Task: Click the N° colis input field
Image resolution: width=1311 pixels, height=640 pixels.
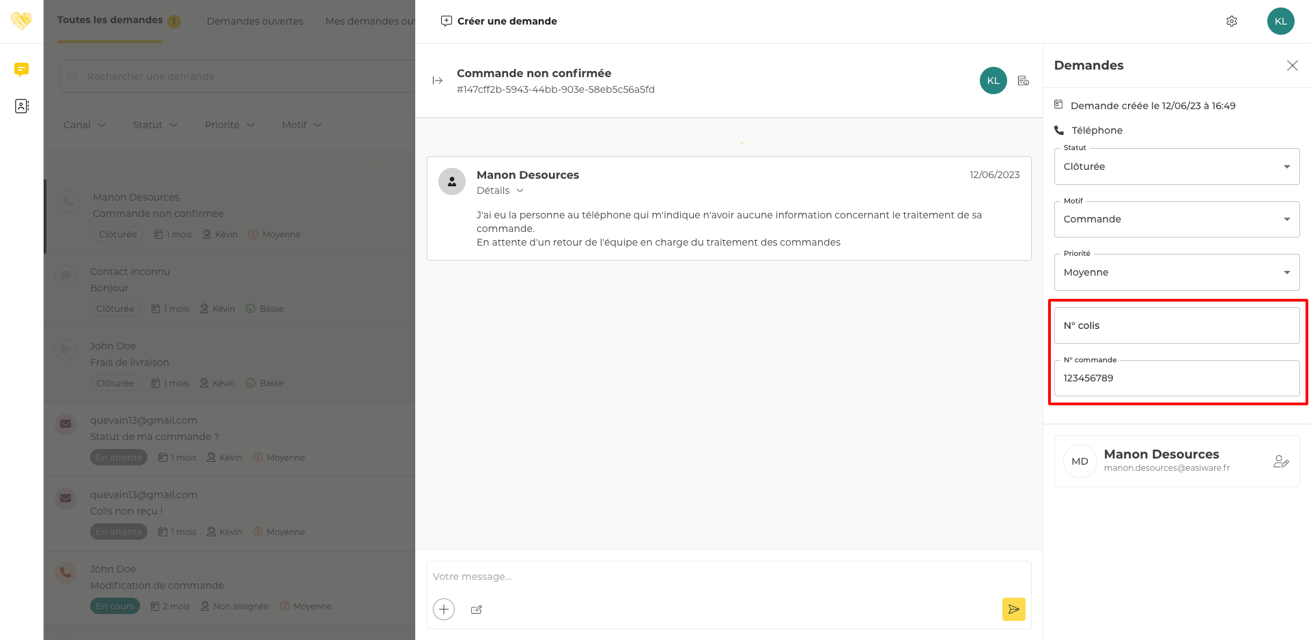Action: (x=1176, y=325)
